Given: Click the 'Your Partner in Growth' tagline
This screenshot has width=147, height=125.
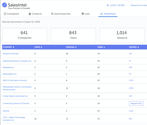Looking at the screenshot, I should pos(19,8).
